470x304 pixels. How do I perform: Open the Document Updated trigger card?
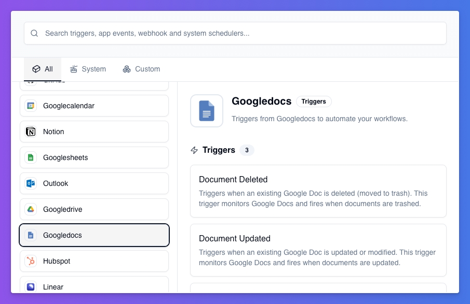(318, 250)
